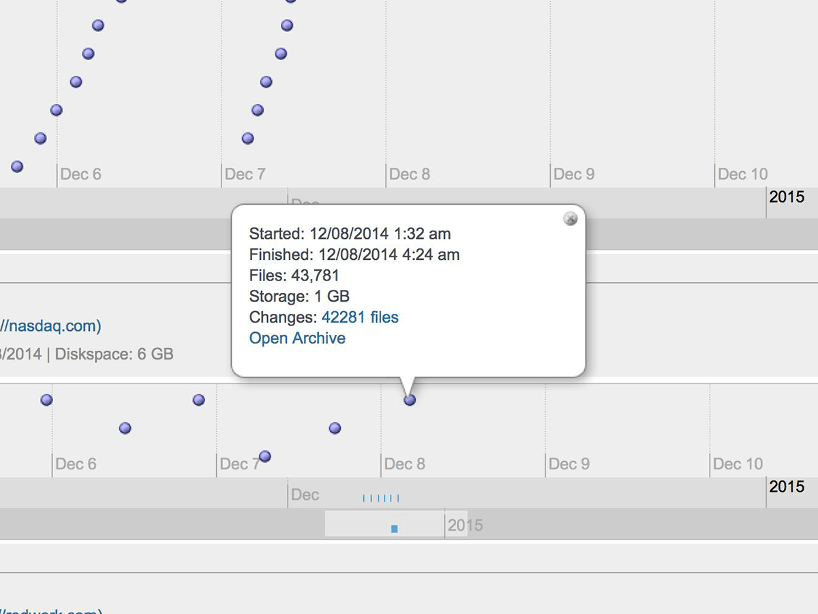
Task: Click the Dec 9 label in the upper timeline
Action: (574, 175)
